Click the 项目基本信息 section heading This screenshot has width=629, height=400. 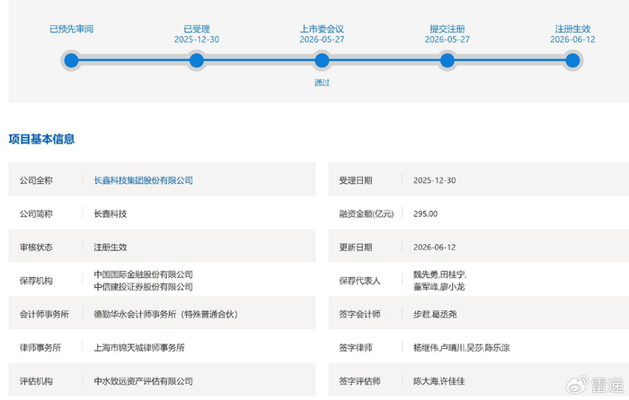41,139
